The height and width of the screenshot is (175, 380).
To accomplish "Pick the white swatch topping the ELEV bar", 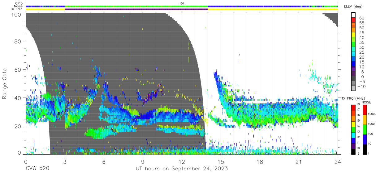I will (x=353, y=15).
